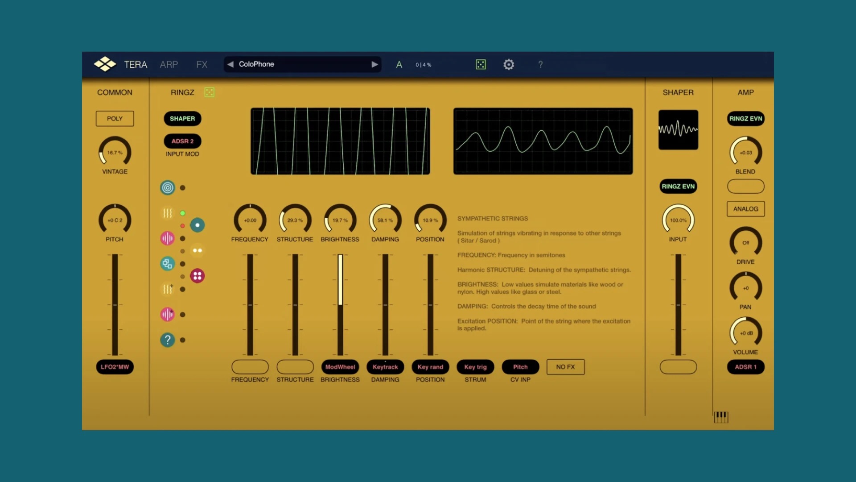This screenshot has width=856, height=482.
Task: Open the SHAPER input mod selector
Action: (182, 119)
